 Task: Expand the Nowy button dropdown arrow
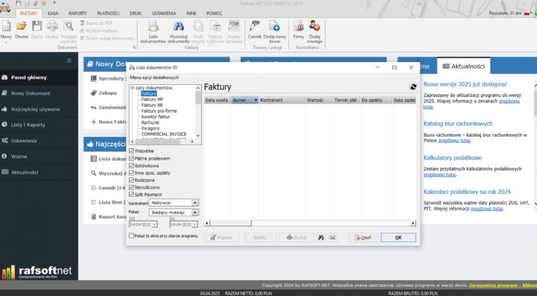6,43
